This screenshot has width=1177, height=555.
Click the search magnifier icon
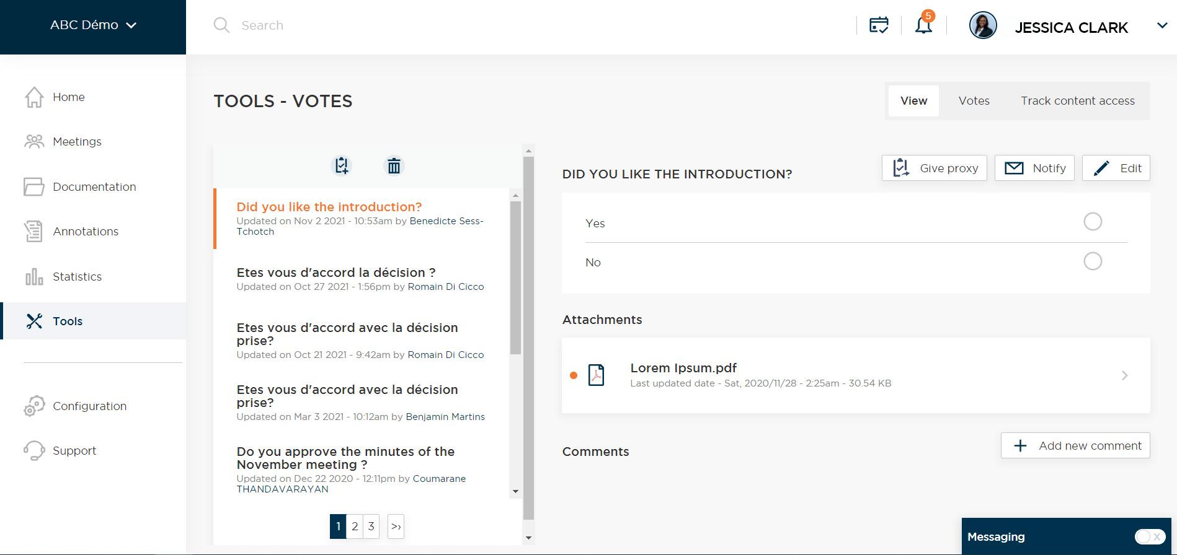221,25
